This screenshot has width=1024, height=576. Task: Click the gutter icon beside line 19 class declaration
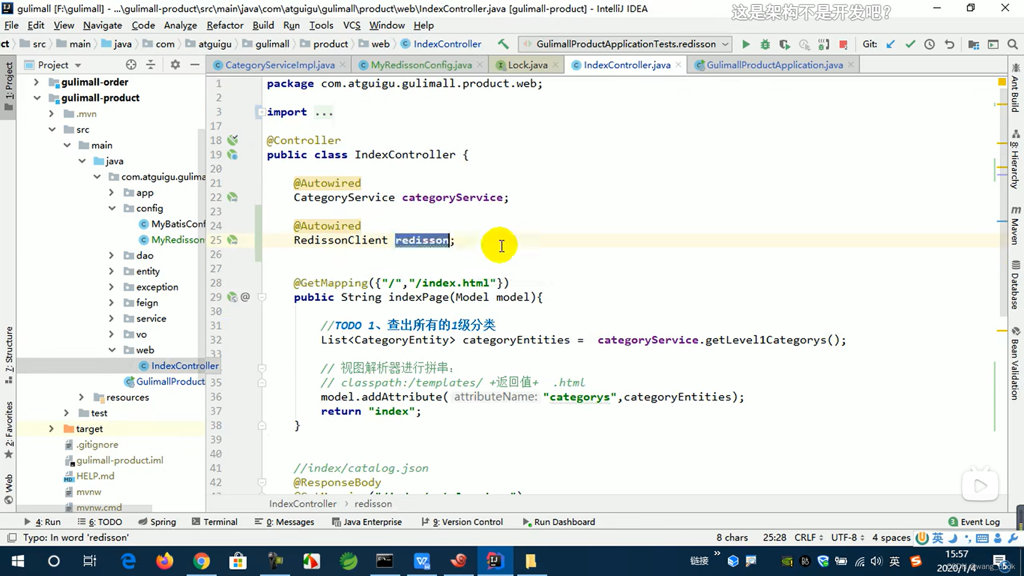coord(233,155)
